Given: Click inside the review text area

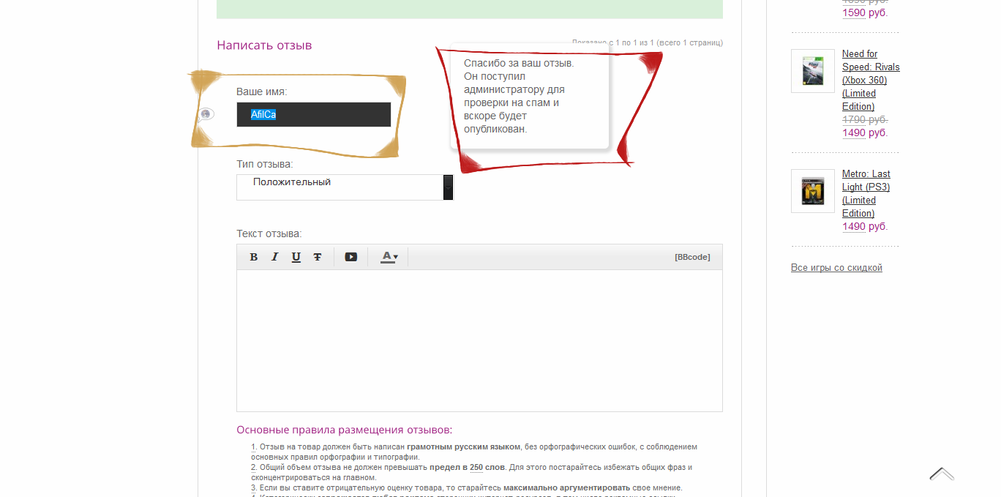Looking at the screenshot, I should pos(479,340).
